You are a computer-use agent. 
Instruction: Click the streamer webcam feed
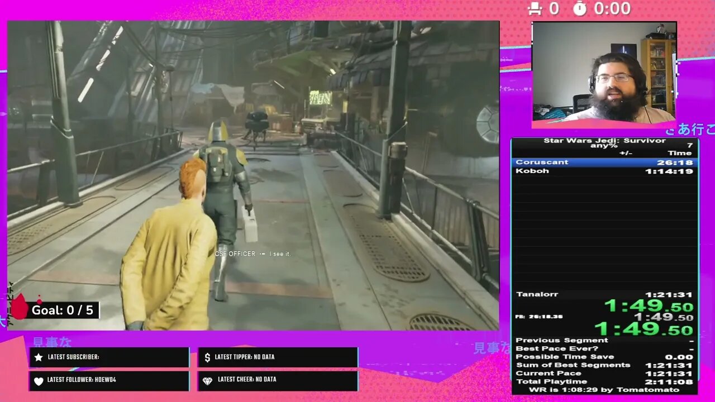(x=604, y=71)
